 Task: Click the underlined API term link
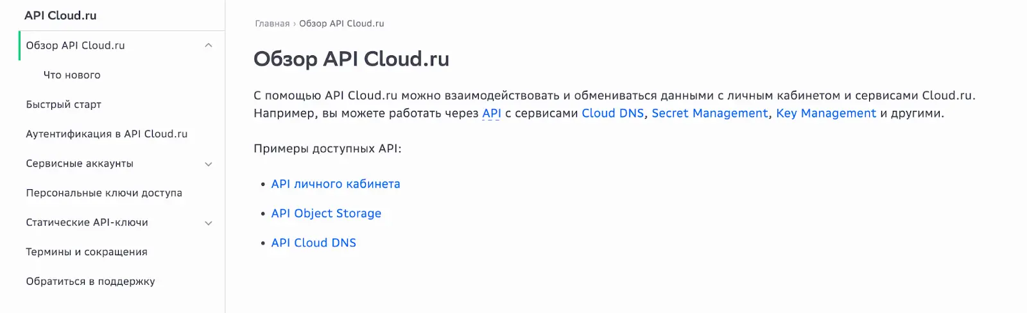point(492,114)
